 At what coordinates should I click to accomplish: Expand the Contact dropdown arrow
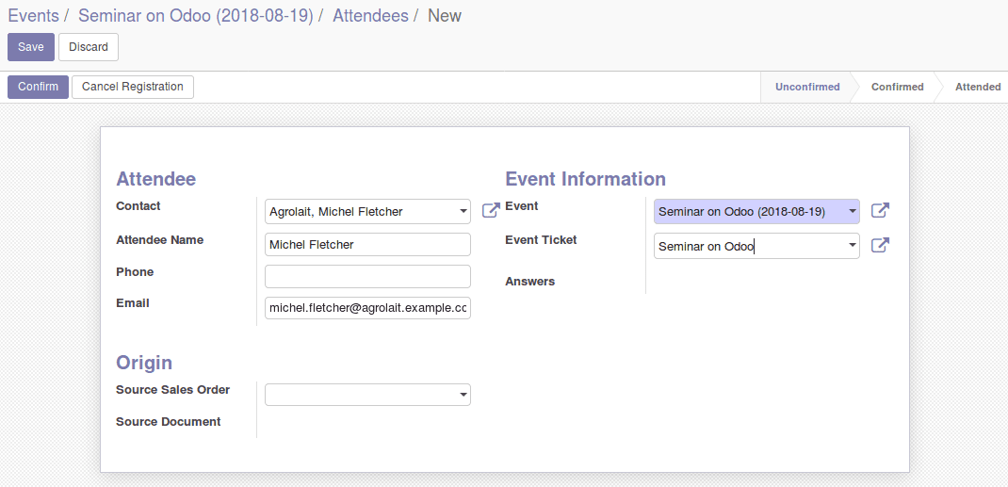[x=463, y=211]
